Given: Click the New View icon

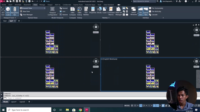Looking at the screenshot, I should [x=21, y=11].
